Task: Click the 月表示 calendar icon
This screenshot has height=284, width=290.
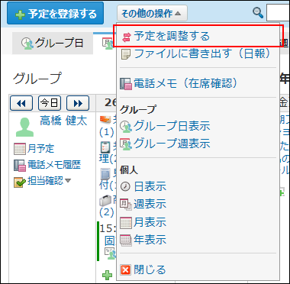Action: 126,222
